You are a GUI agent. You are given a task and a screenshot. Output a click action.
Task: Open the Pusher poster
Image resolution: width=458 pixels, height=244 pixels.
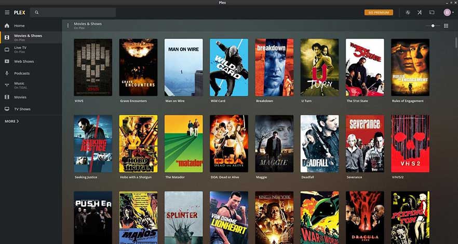93,218
